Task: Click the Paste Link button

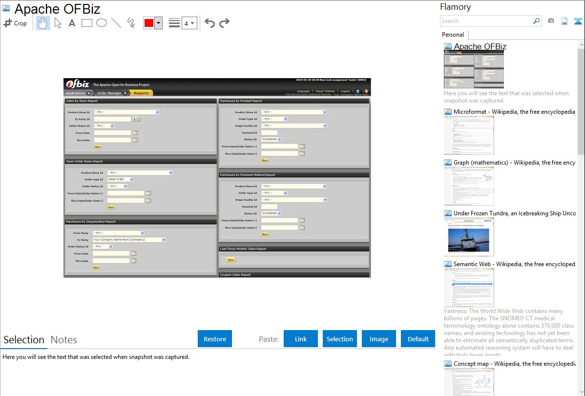Action: 301,339
